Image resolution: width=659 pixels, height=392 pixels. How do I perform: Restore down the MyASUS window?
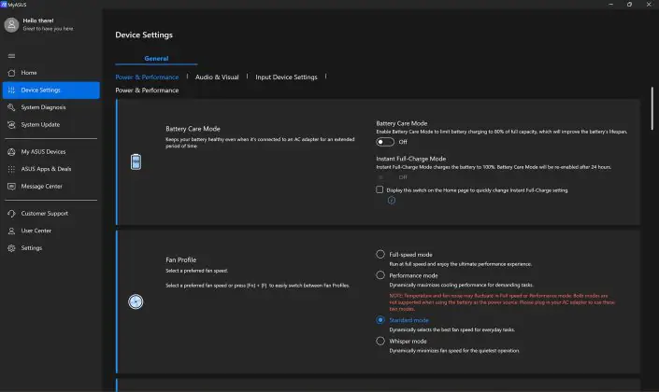click(x=630, y=4)
